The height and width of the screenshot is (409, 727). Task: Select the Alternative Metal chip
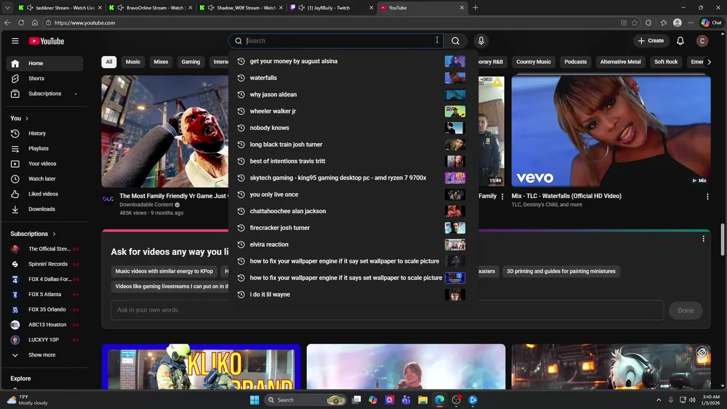coord(620,62)
